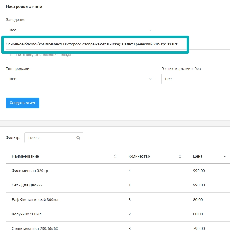Click the 790.00 price cell
This screenshot has width=230, height=236.
[199, 229]
